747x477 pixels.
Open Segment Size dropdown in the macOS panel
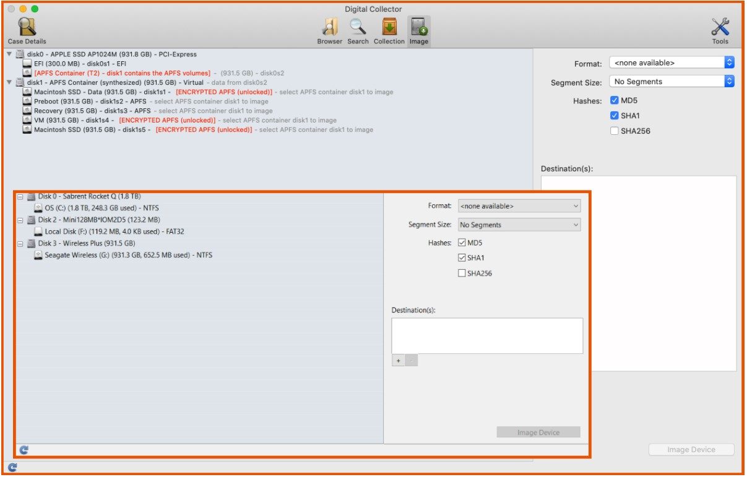(x=672, y=81)
